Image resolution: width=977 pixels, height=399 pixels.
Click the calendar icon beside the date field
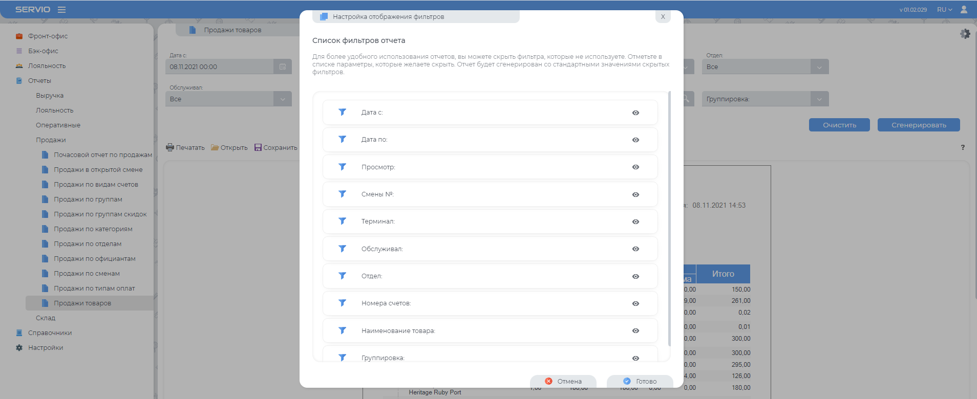(x=282, y=67)
